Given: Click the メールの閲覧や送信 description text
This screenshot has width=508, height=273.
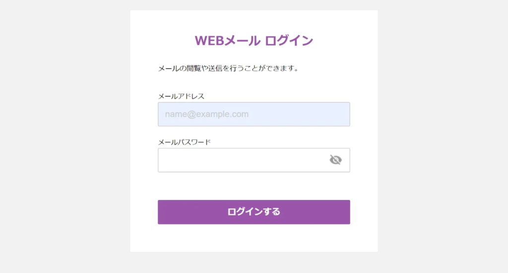Looking at the screenshot, I should (228, 68).
